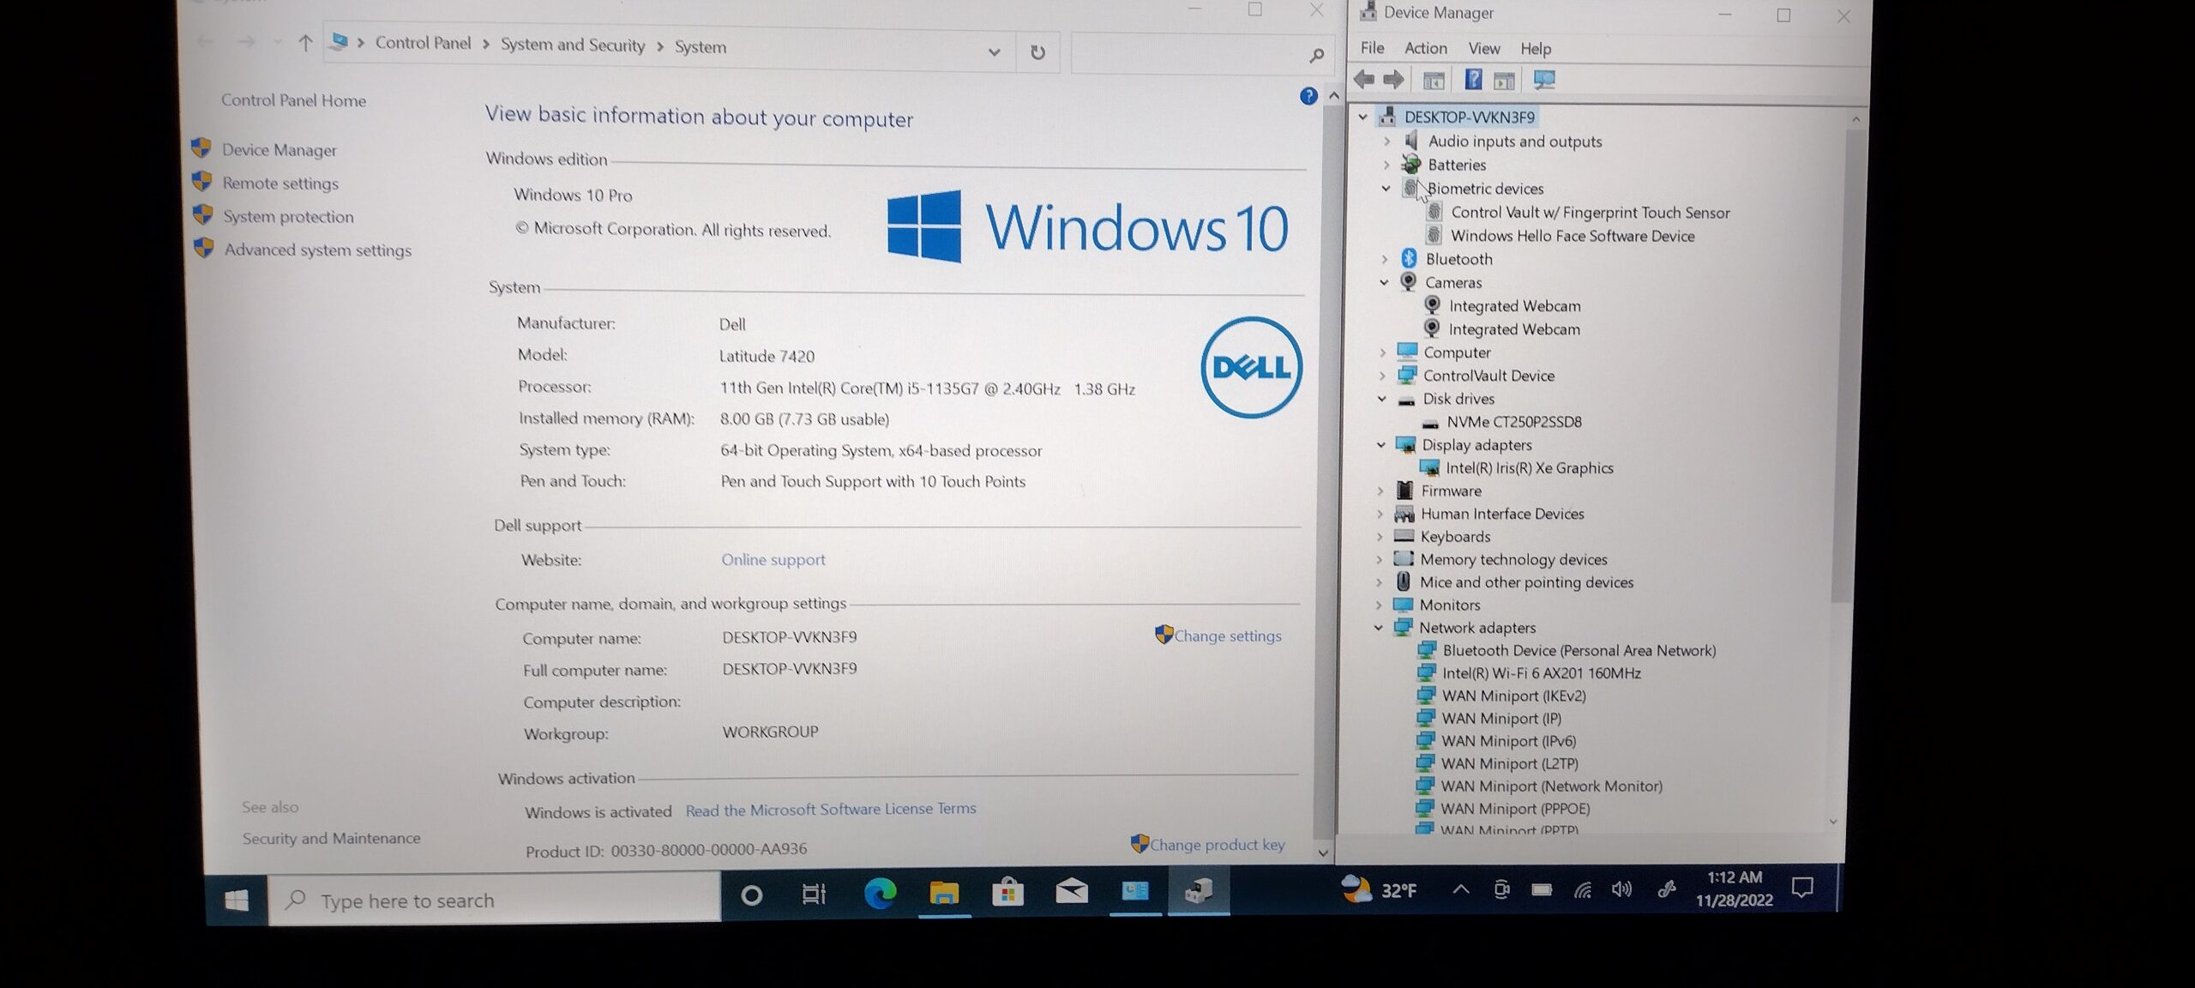
Task: Open Remote settings link
Action: [280, 184]
